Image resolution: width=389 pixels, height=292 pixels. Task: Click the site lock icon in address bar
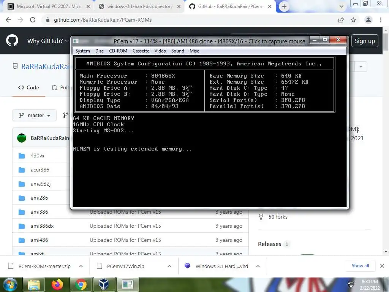point(47,20)
